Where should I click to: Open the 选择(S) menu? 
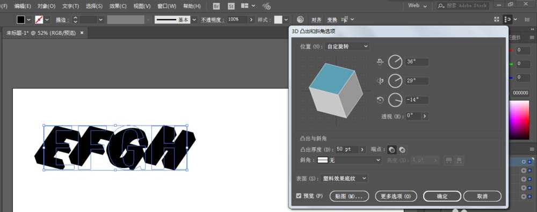tap(94, 6)
